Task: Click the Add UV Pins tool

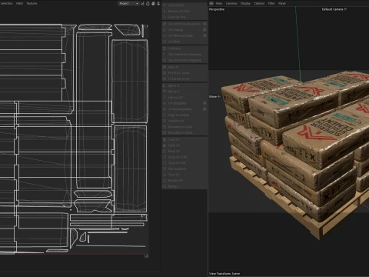Action: point(184,5)
